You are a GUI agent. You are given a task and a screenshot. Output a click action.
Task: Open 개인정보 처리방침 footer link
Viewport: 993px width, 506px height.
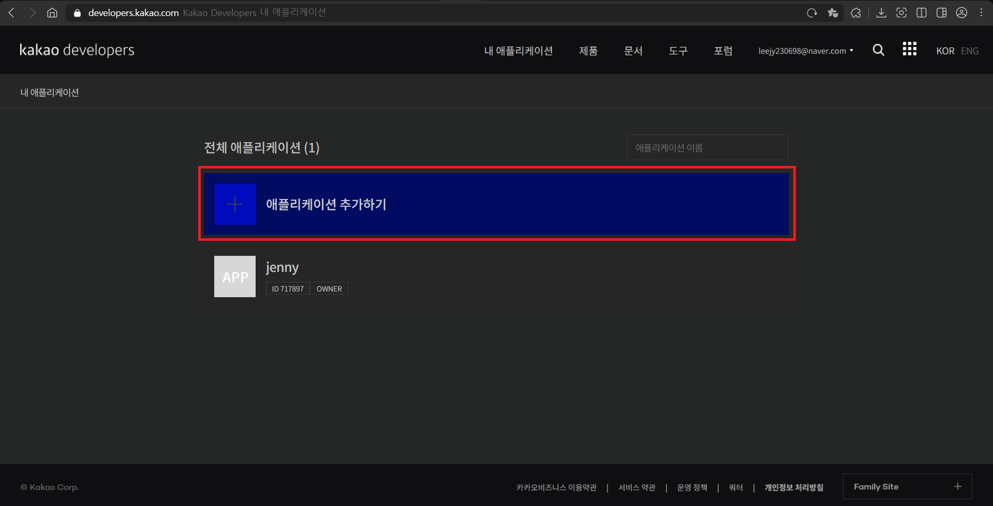pyautogui.click(x=794, y=487)
